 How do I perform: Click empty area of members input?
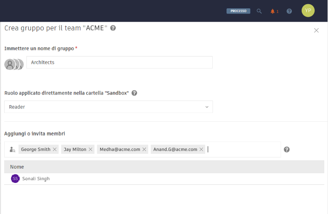[x=245, y=149]
